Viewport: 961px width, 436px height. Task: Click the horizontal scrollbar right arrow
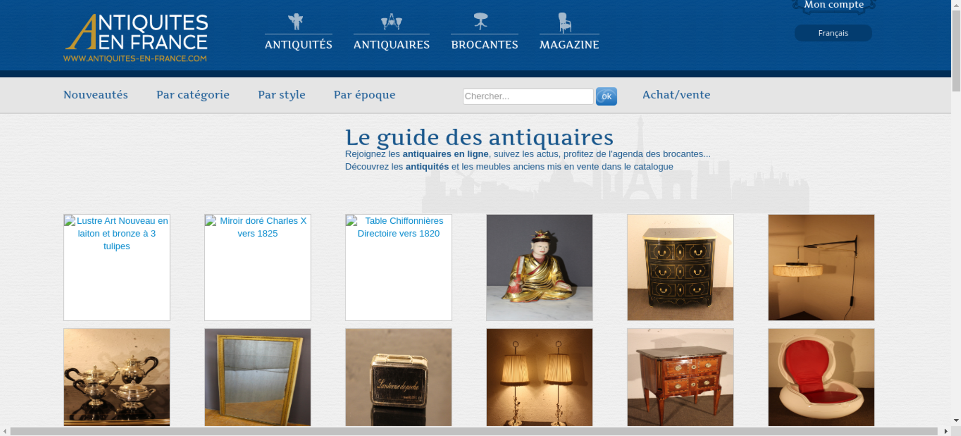(x=946, y=431)
